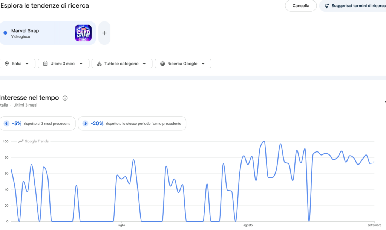Click the down arrow icon beside -20%

(85, 124)
